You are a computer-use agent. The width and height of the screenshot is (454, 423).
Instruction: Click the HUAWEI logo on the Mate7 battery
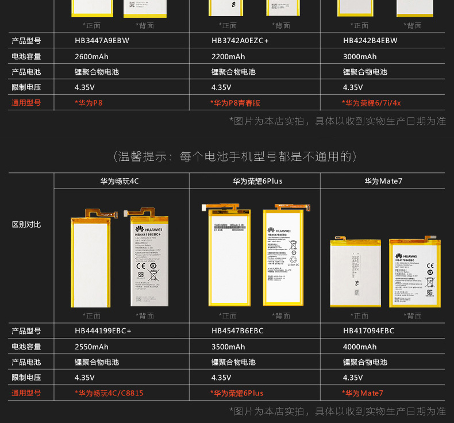[x=406, y=256]
